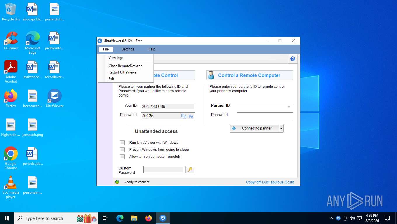Click the network icon in the system tray
This screenshot has width=397, height=224.
point(359,218)
